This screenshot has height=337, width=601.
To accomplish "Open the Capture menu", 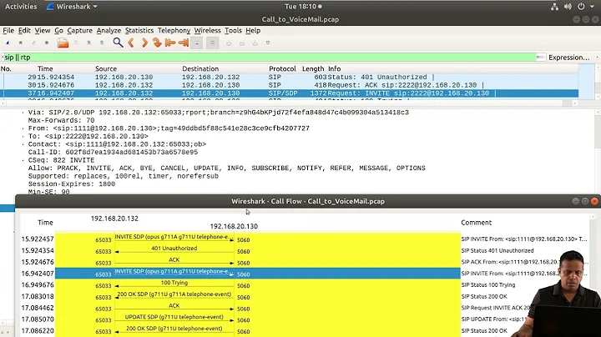I will (x=80, y=30).
